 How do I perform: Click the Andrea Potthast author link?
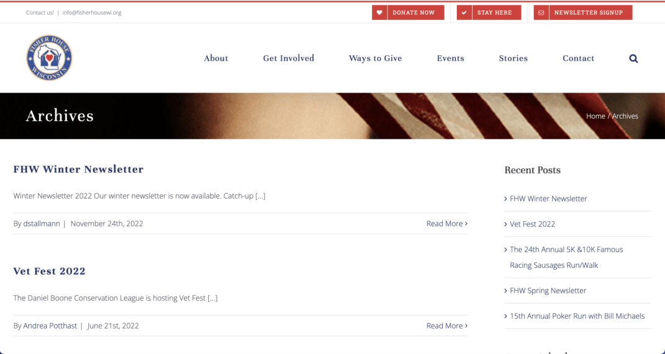50,325
